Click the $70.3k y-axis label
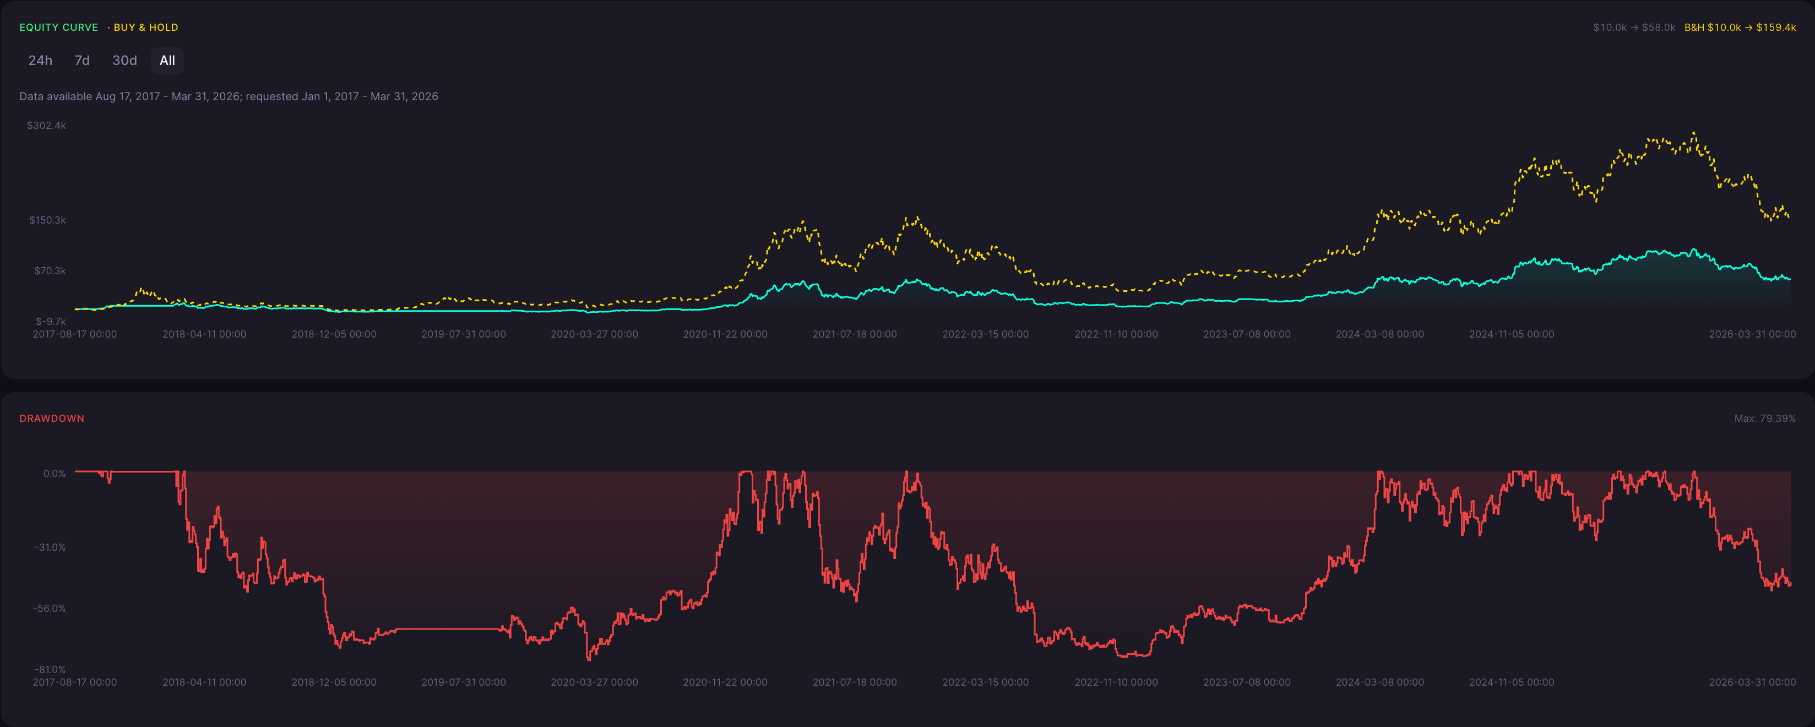 [x=50, y=271]
